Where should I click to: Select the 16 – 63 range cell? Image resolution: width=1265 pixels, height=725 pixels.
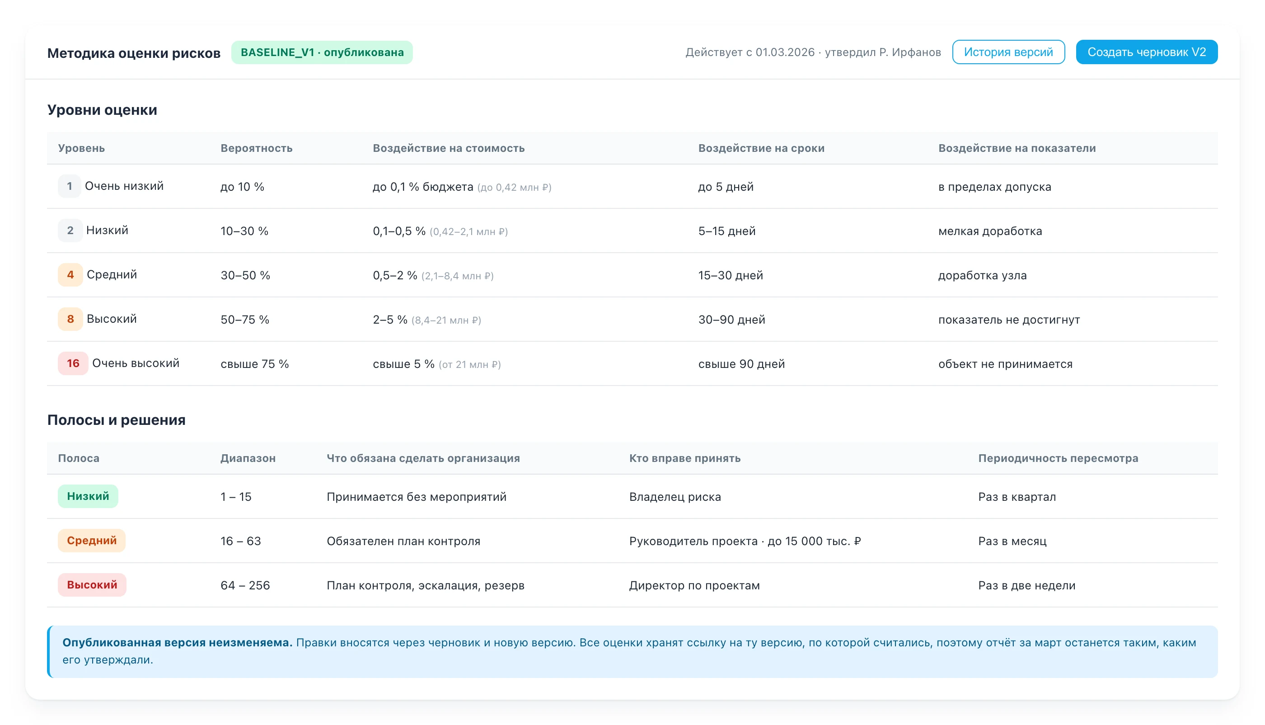(x=240, y=541)
